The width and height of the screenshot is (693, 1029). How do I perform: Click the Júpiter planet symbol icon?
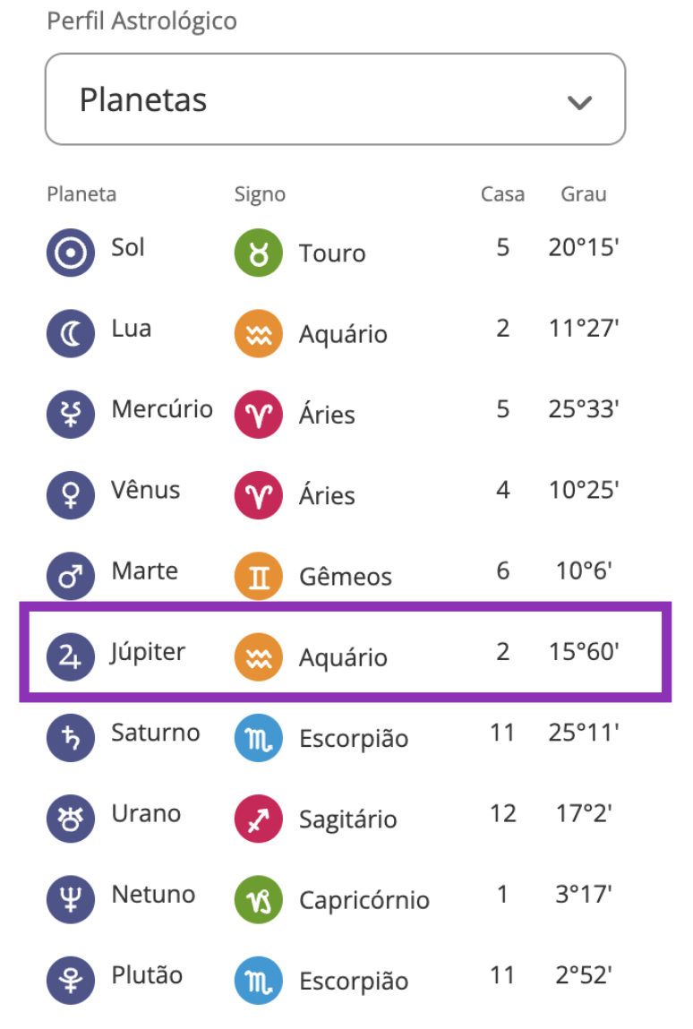70,656
